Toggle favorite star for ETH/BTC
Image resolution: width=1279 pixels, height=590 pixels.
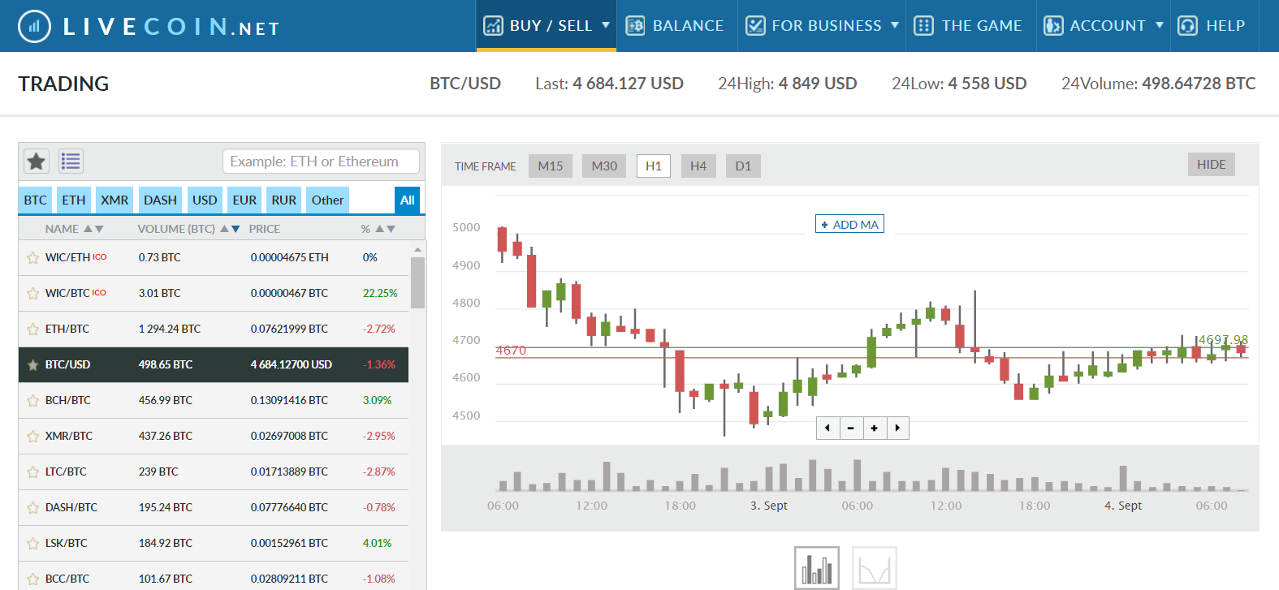coord(32,329)
